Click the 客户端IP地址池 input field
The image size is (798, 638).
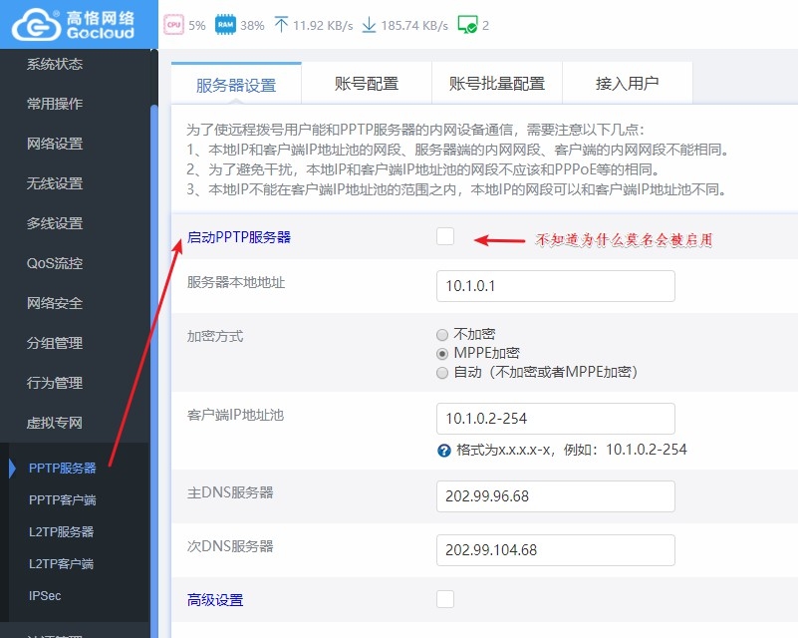click(x=556, y=419)
